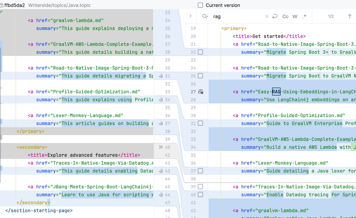The width and height of the screenshot is (356, 218).
Task: Click Traces-In-Native-Image-Via-Datadog href in right pane
Action: click(x=294, y=187)
